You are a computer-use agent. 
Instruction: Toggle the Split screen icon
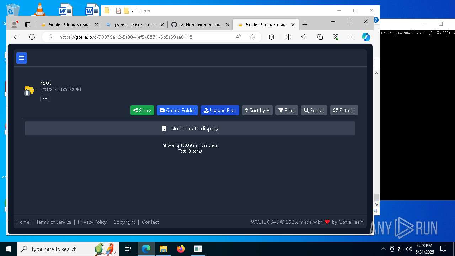(288, 37)
